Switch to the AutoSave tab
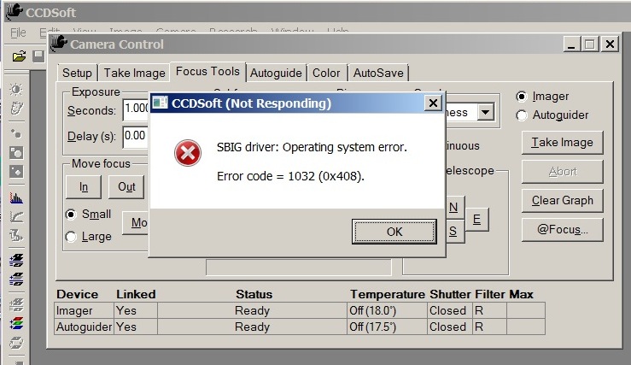Image resolution: width=631 pixels, height=365 pixels. click(378, 73)
